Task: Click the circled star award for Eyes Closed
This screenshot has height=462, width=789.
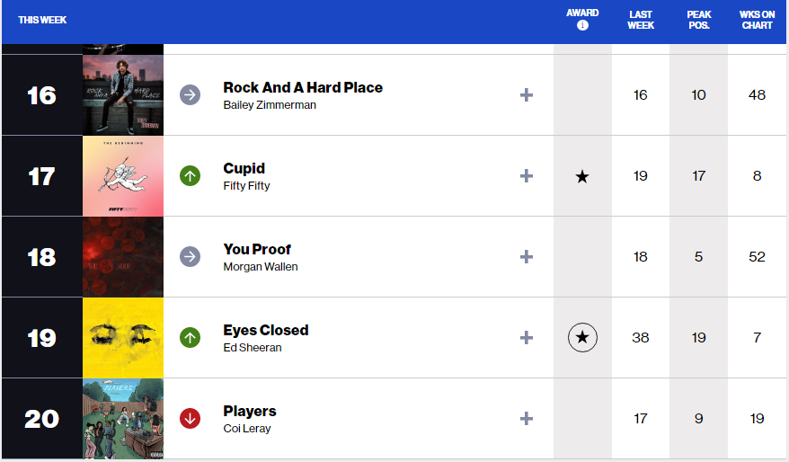Action: click(x=582, y=338)
